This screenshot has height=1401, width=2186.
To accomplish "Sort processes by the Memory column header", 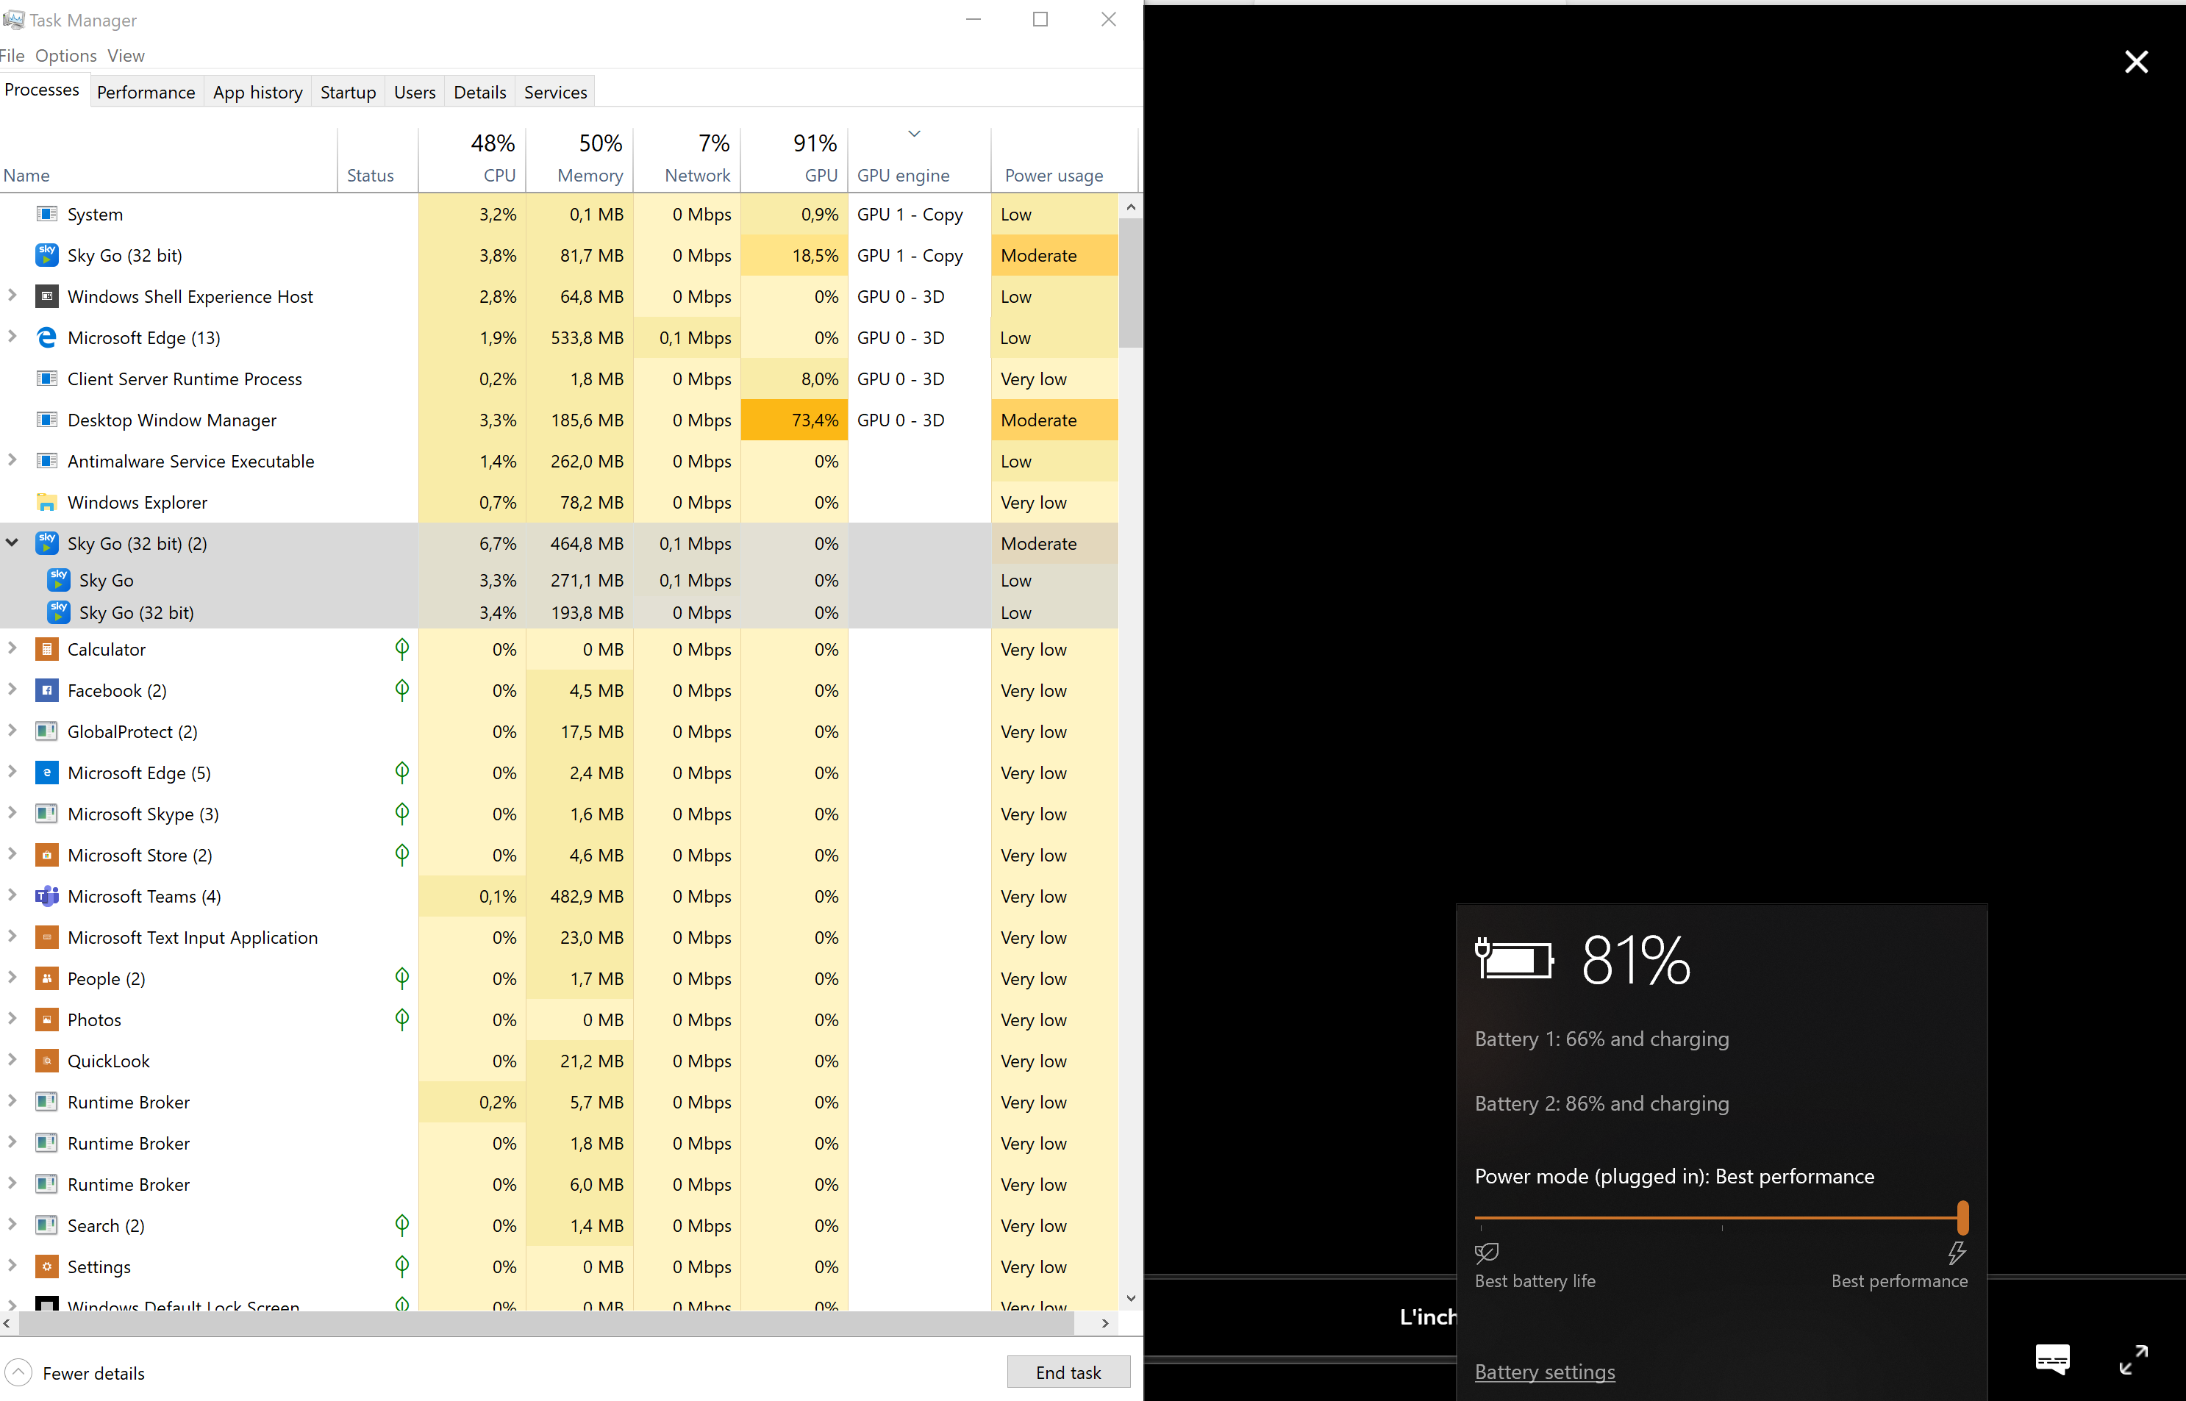I will pos(590,175).
